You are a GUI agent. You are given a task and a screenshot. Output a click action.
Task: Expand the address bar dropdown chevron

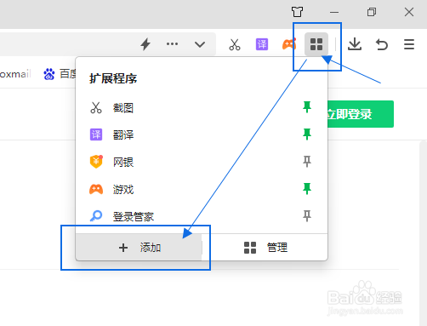point(200,44)
